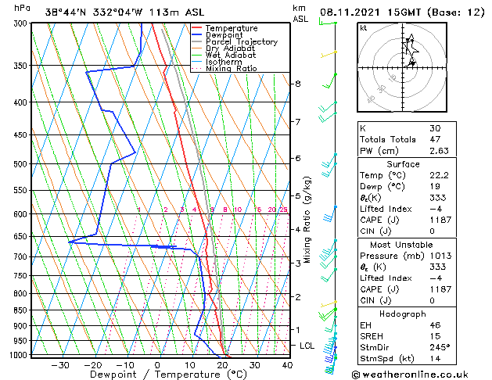Click the Most Unstable section header
The height and width of the screenshot is (380, 492).
[401, 245]
